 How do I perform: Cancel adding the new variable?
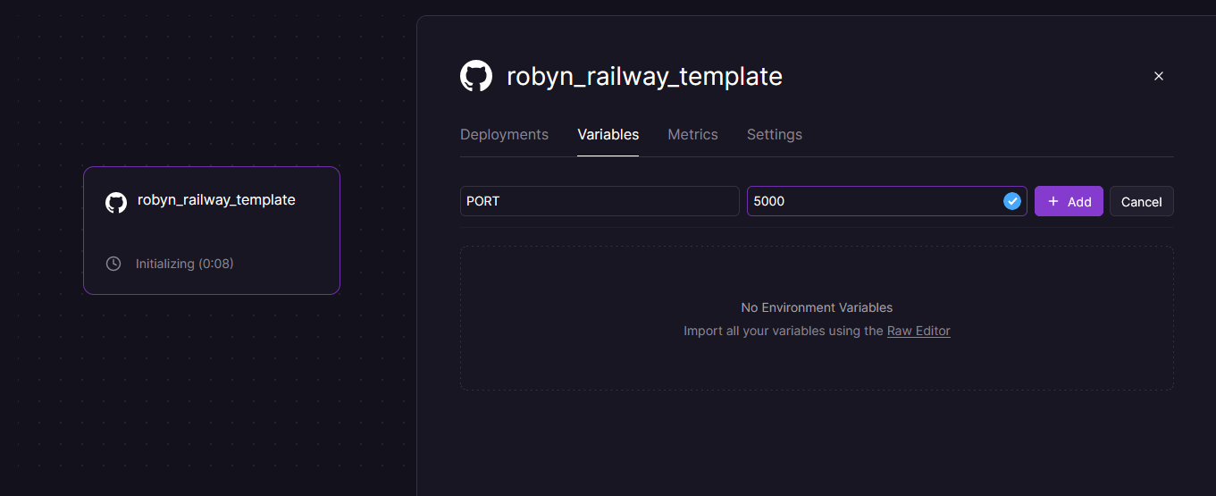(1141, 201)
